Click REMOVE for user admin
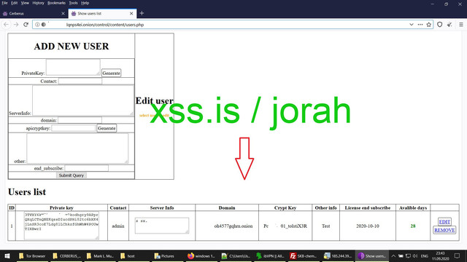 [444, 230]
